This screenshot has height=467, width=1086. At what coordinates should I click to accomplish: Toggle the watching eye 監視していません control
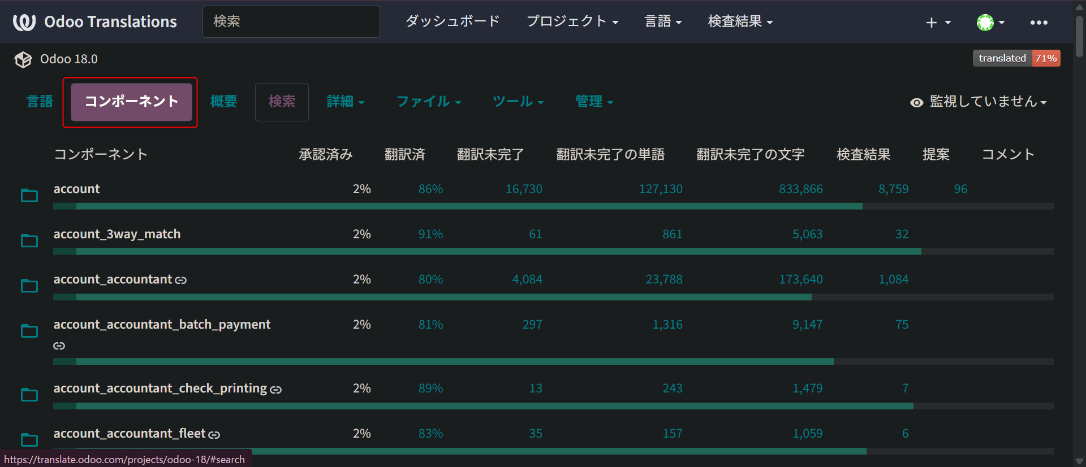tap(979, 102)
